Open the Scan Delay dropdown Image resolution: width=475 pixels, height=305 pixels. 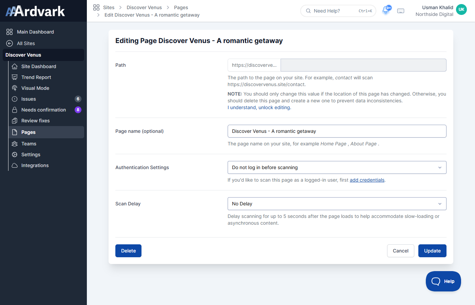337,204
